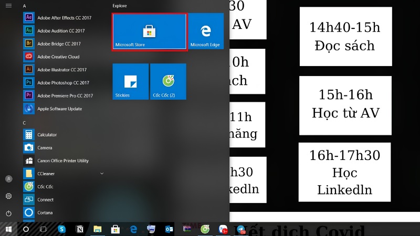Open the Microsoft Store tile
This screenshot has height=236, width=420.
150,32
